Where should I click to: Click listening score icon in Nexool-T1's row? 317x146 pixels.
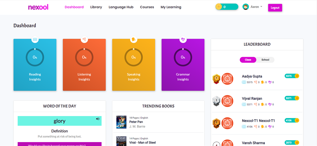255,127
